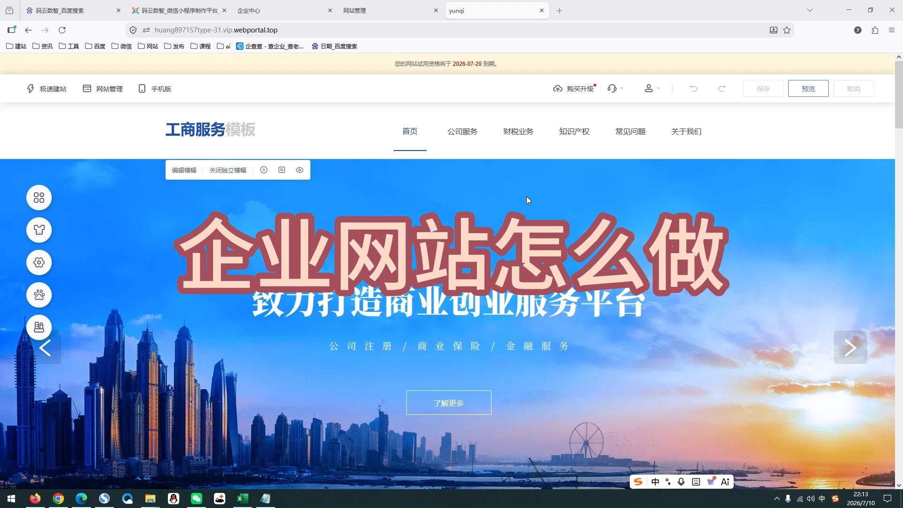Image resolution: width=903 pixels, height=508 pixels.
Task: Click the 保存 save button
Action: (763, 88)
